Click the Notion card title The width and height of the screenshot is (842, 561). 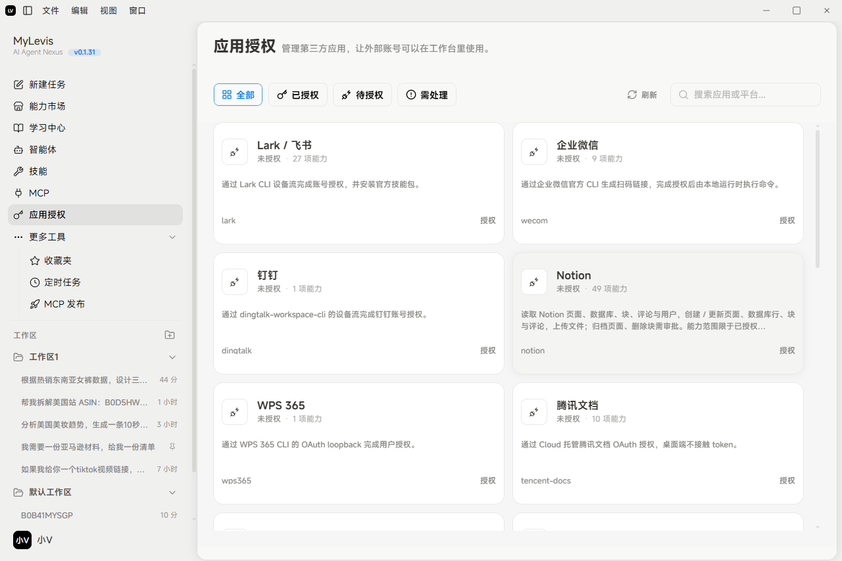coord(574,275)
